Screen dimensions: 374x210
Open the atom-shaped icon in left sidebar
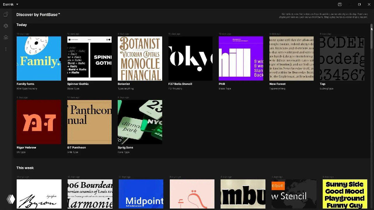point(6,26)
